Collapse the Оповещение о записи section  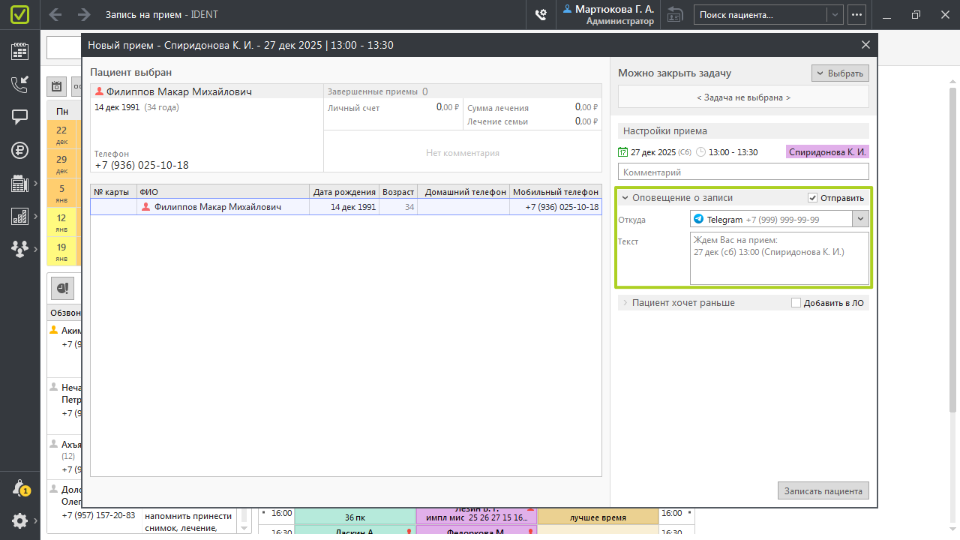coord(625,198)
